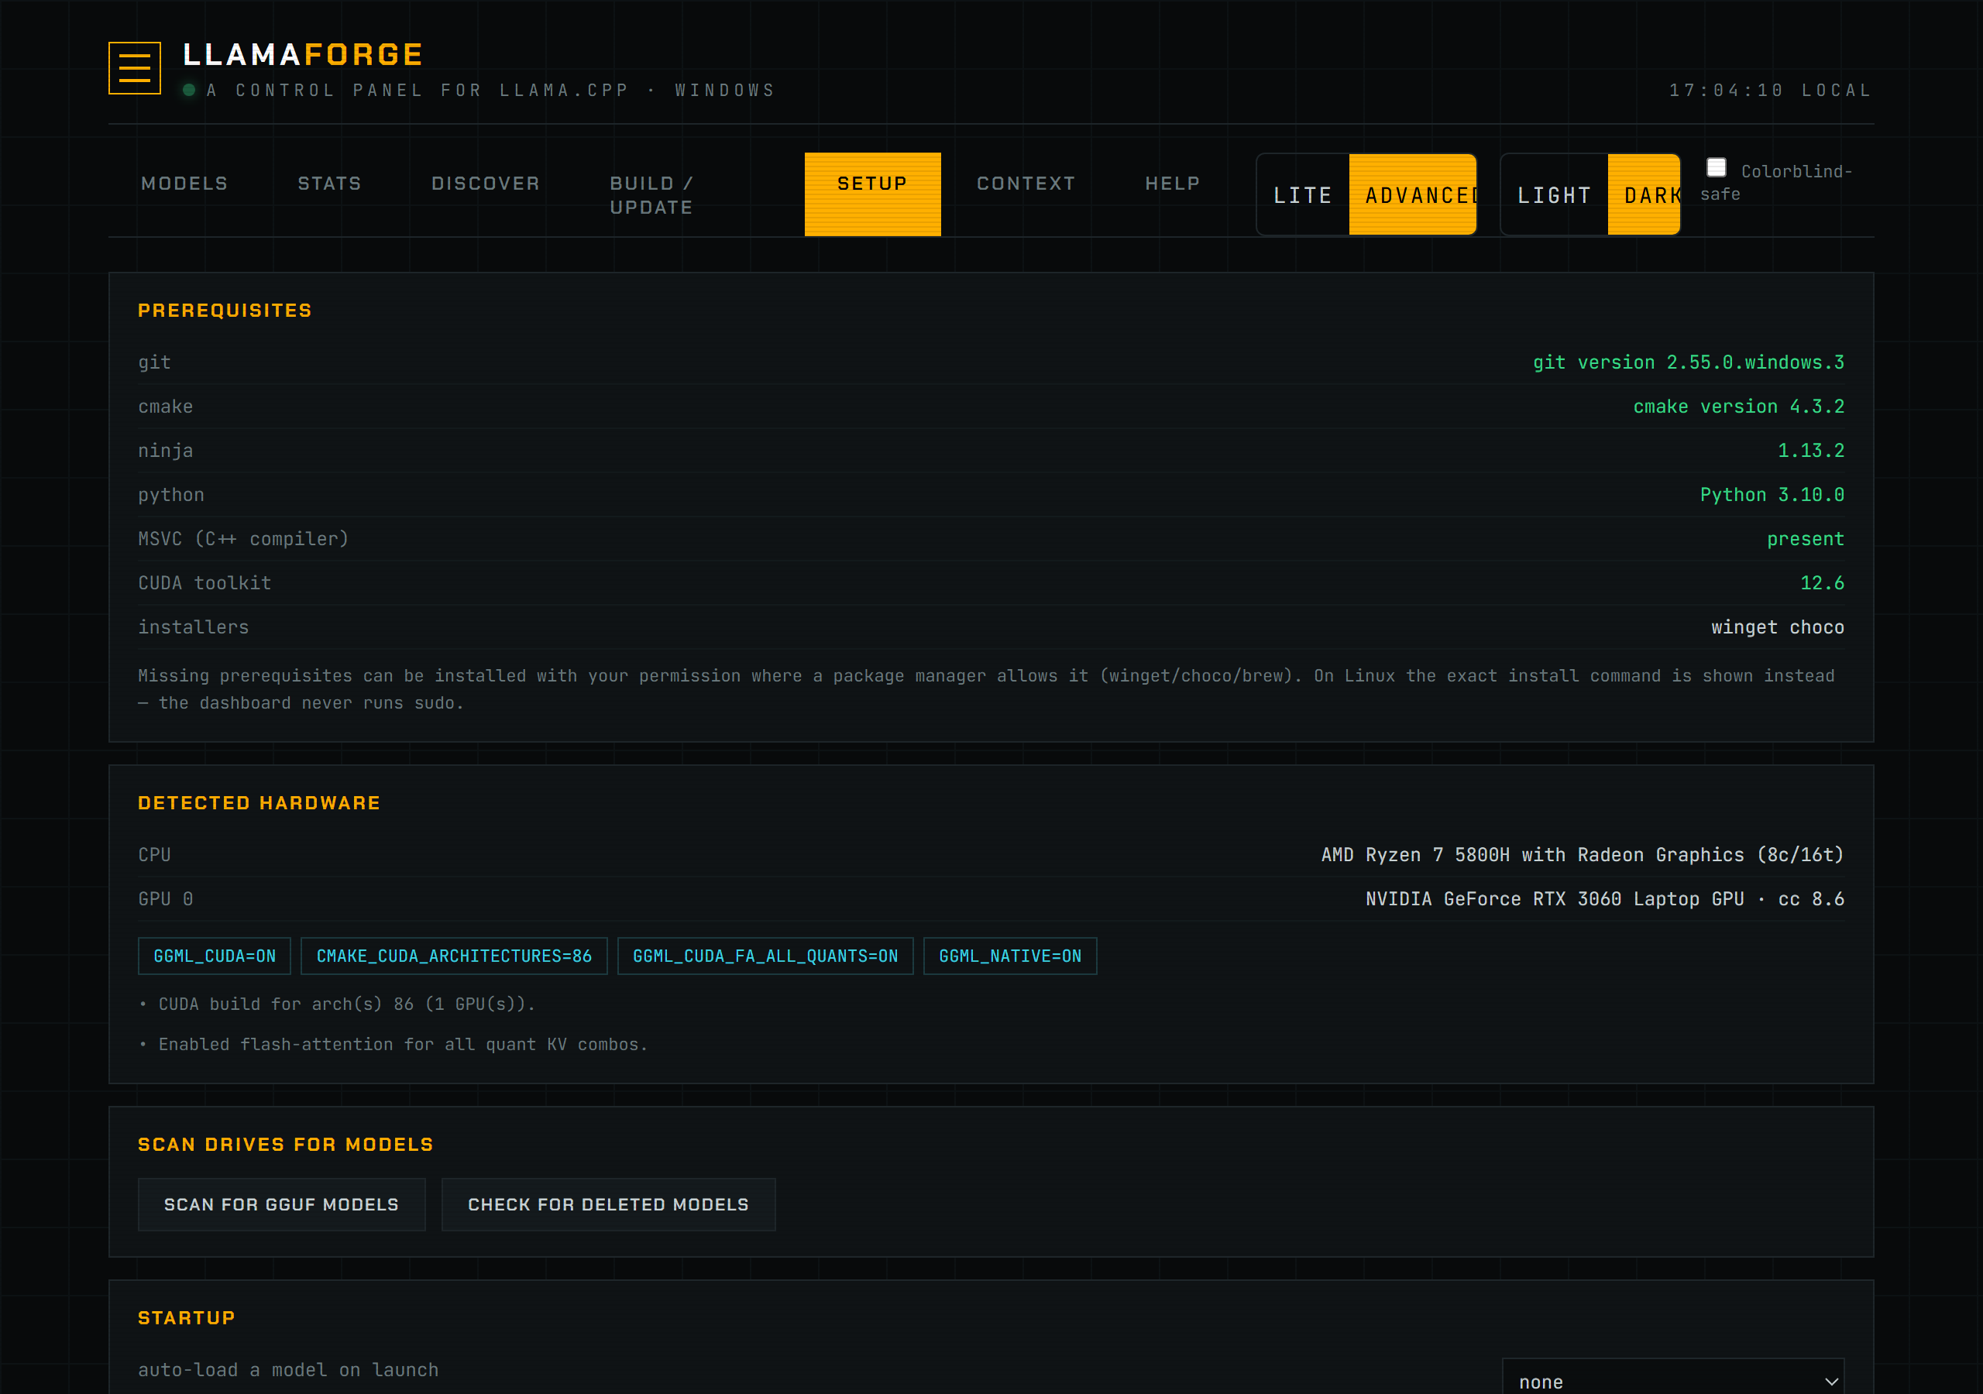The width and height of the screenshot is (1983, 1394).
Task: Select Advanced mode
Action: (1413, 195)
